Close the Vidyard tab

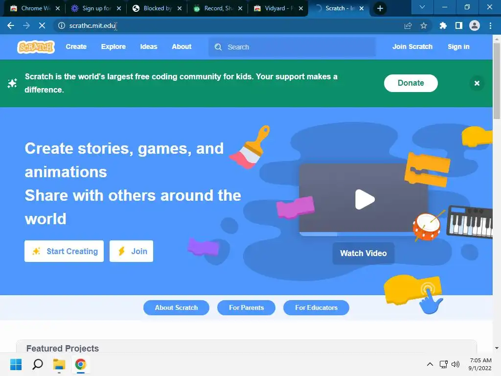pos(301,9)
